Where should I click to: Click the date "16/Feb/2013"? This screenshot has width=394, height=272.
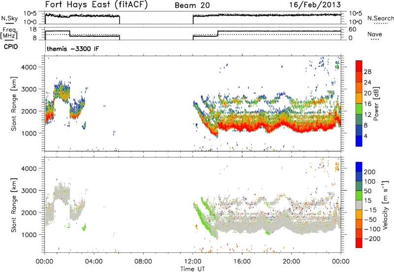(315, 5)
